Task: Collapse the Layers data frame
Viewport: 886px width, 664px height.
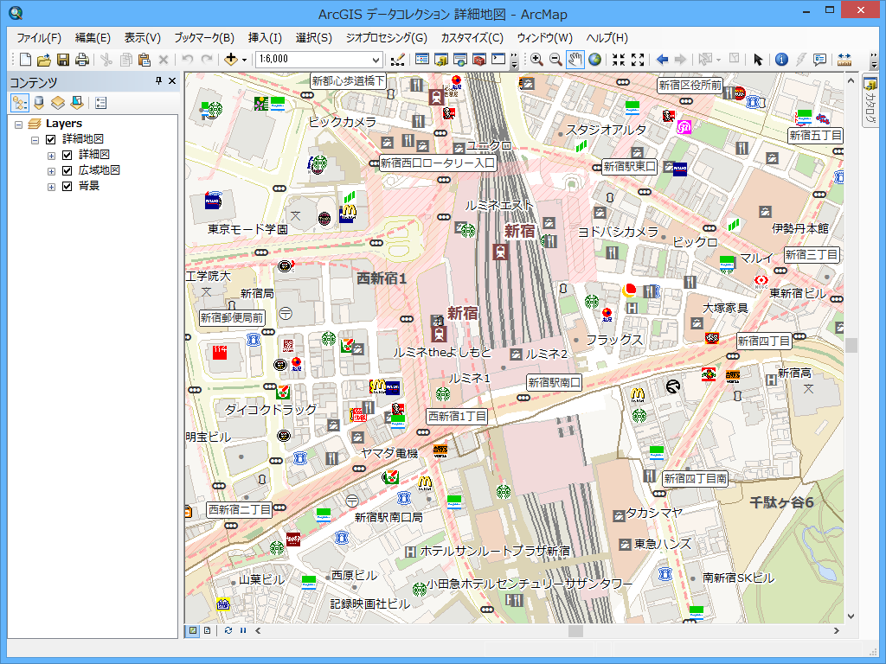Action: tap(19, 124)
